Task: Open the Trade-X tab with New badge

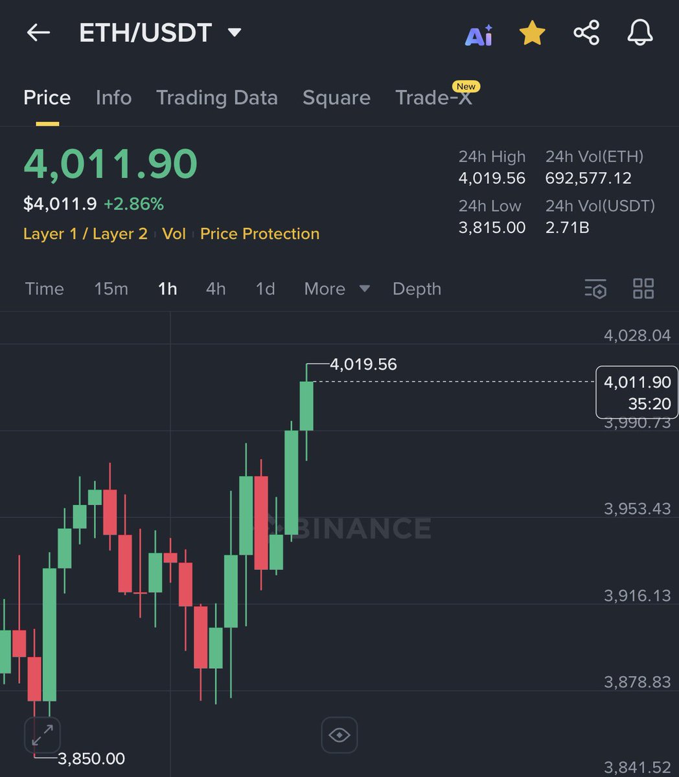Action: [x=435, y=98]
